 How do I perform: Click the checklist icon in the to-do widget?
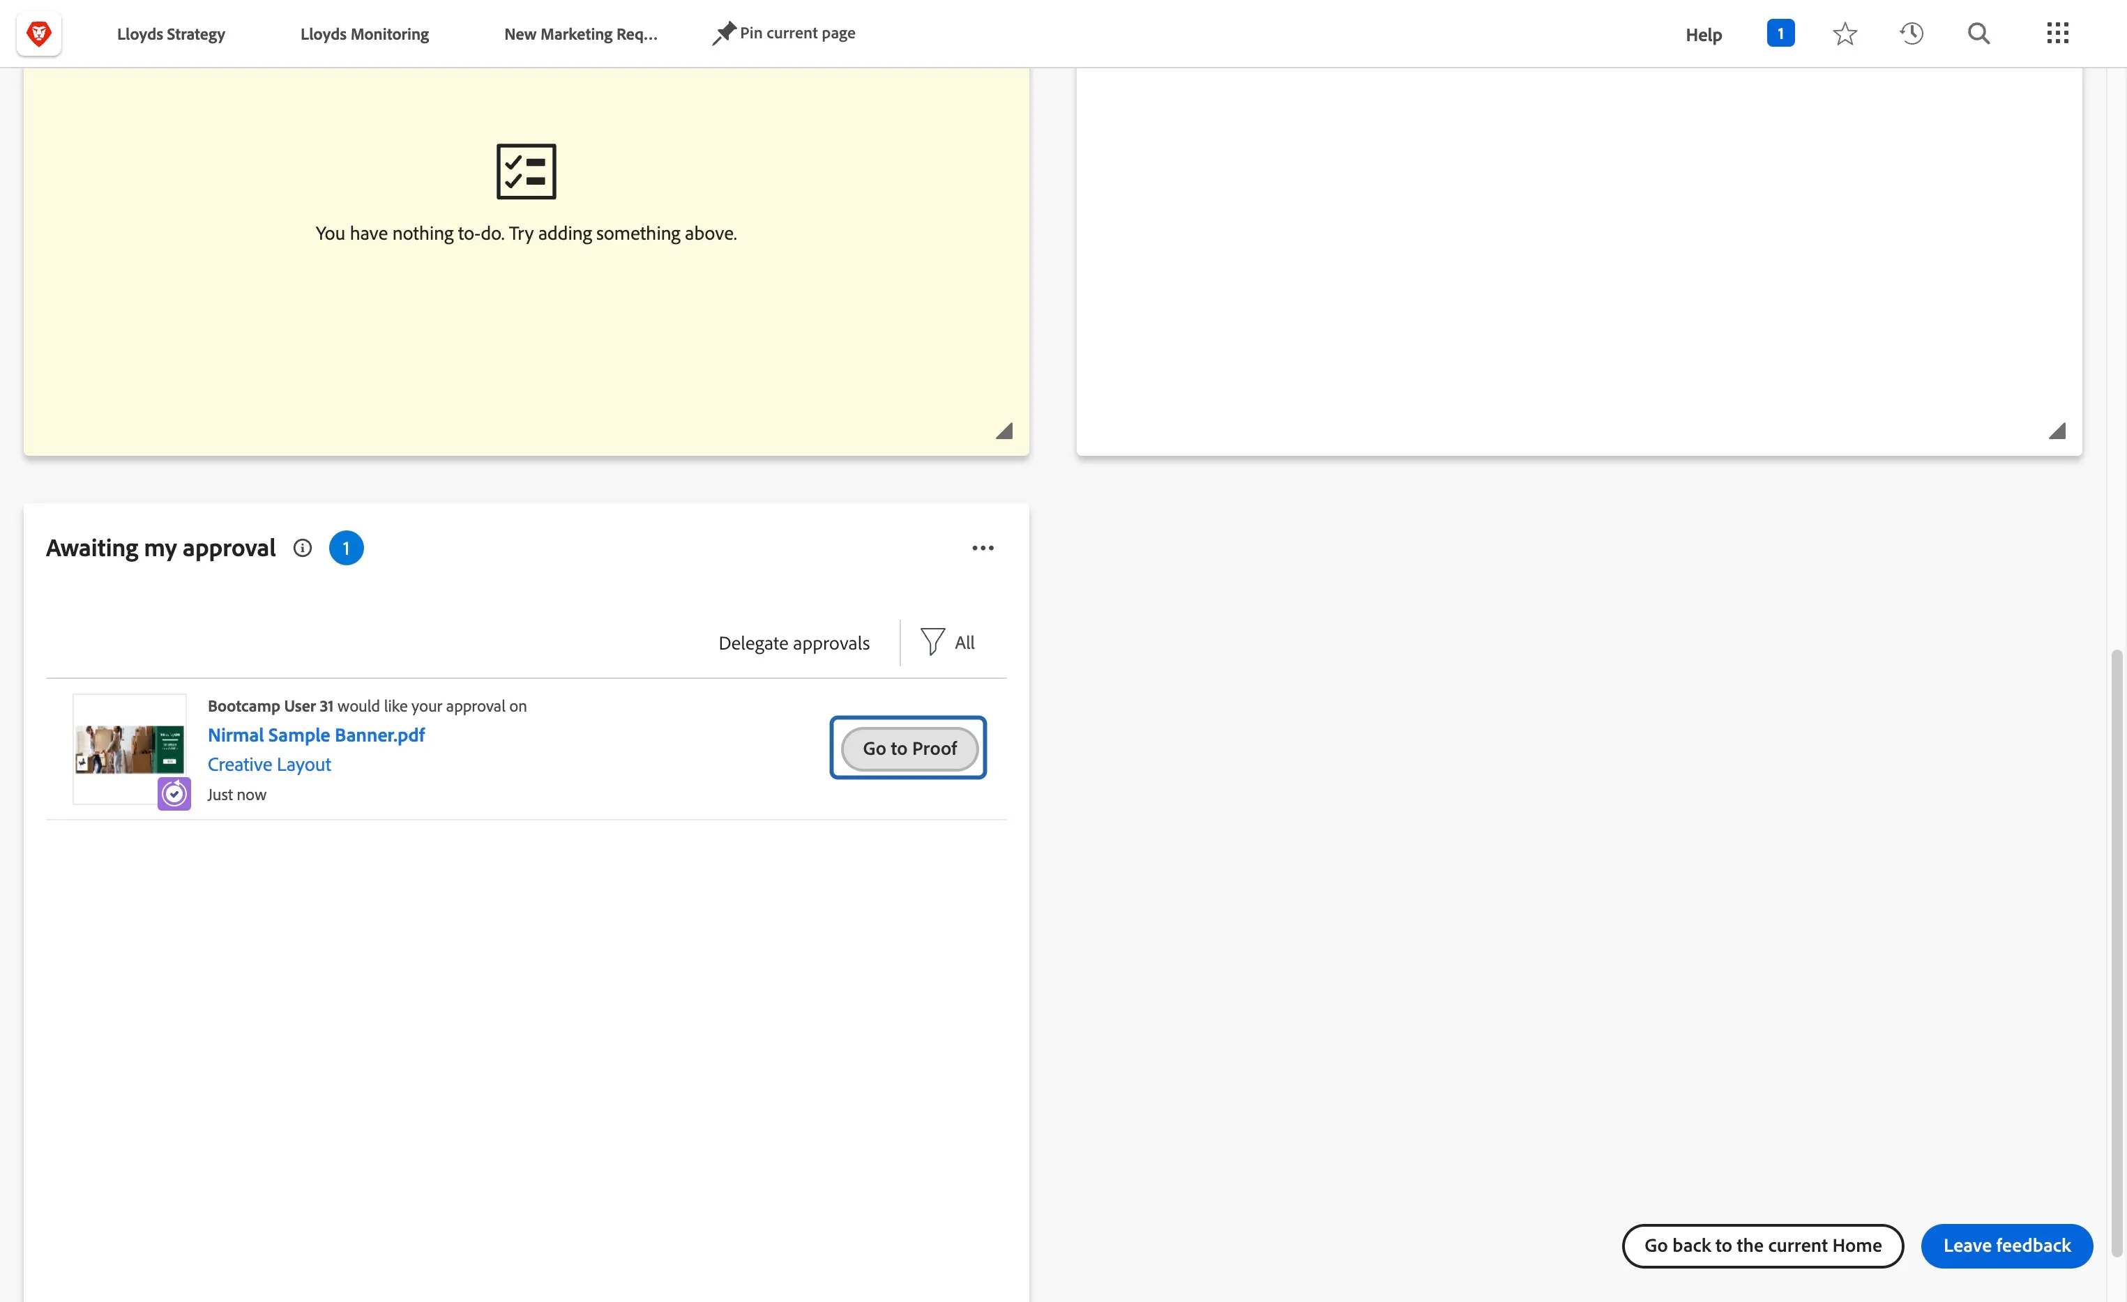(x=526, y=171)
